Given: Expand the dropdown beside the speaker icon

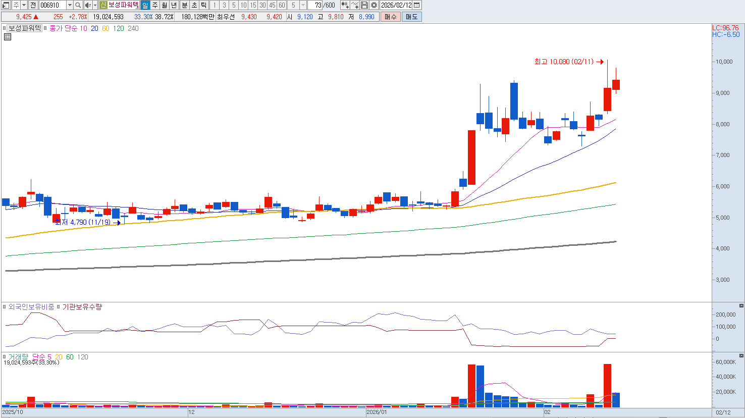Looking at the screenshot, I should pos(95,5).
